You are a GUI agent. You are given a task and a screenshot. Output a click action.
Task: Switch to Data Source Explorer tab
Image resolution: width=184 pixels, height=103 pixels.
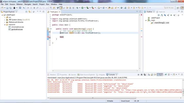86,75
